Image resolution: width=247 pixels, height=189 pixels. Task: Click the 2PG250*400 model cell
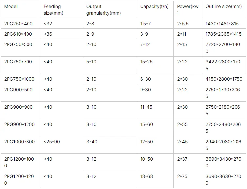pos(18,24)
